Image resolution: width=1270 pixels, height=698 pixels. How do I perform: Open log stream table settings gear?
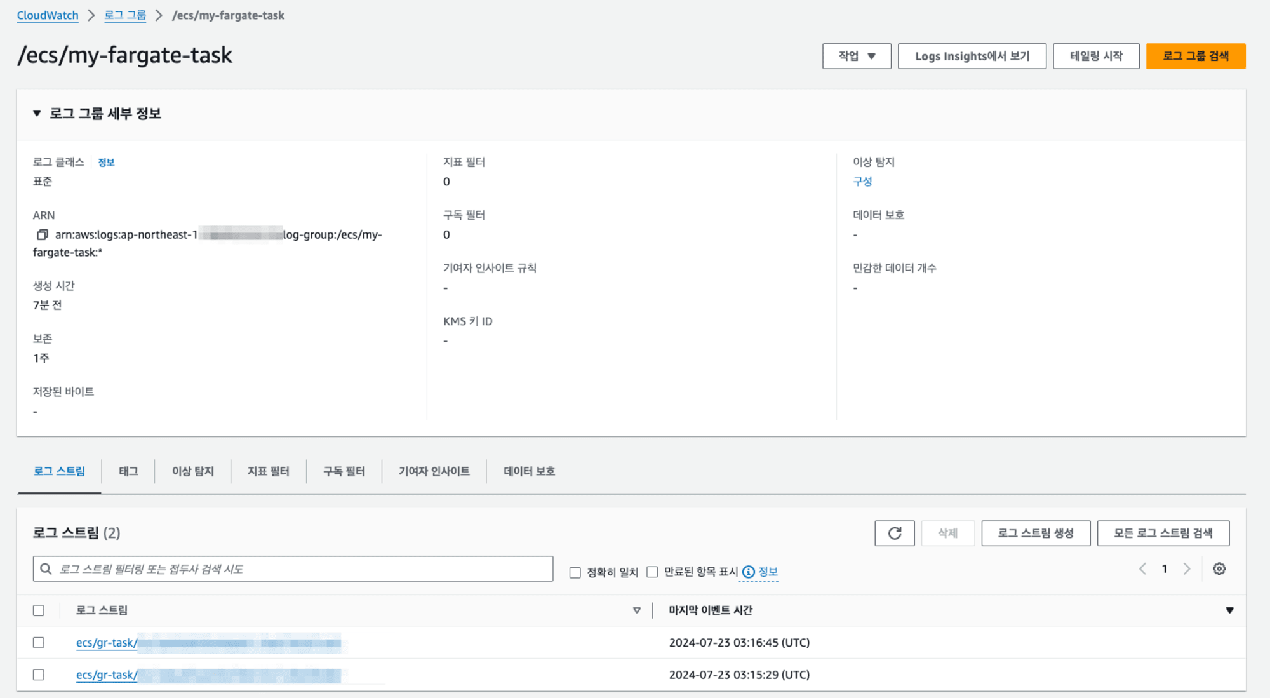click(1219, 569)
